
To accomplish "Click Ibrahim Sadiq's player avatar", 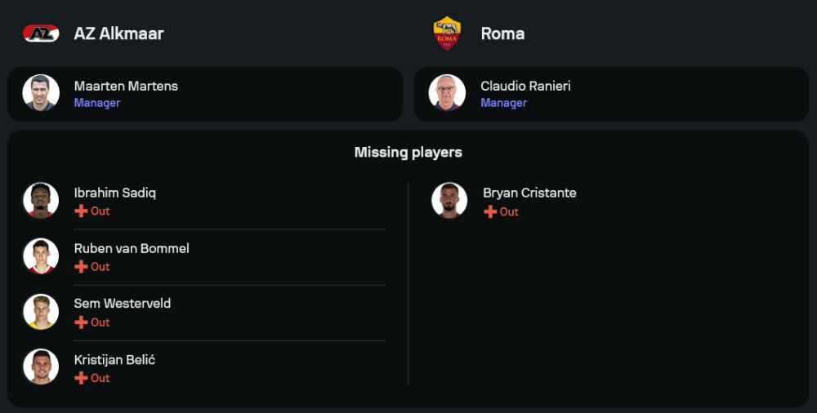I will [x=41, y=201].
